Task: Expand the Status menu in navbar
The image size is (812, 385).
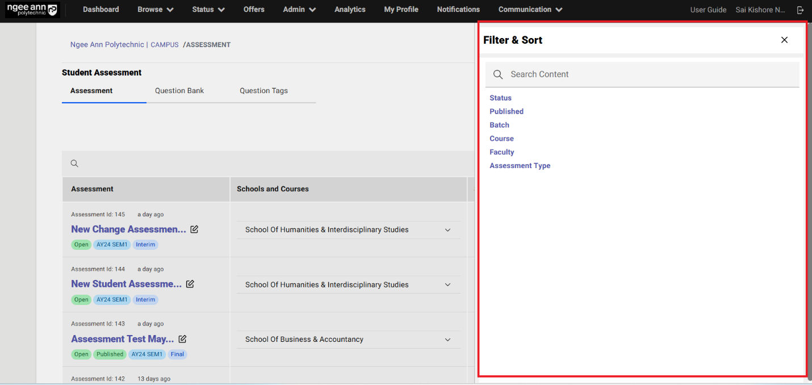Action: (x=208, y=10)
